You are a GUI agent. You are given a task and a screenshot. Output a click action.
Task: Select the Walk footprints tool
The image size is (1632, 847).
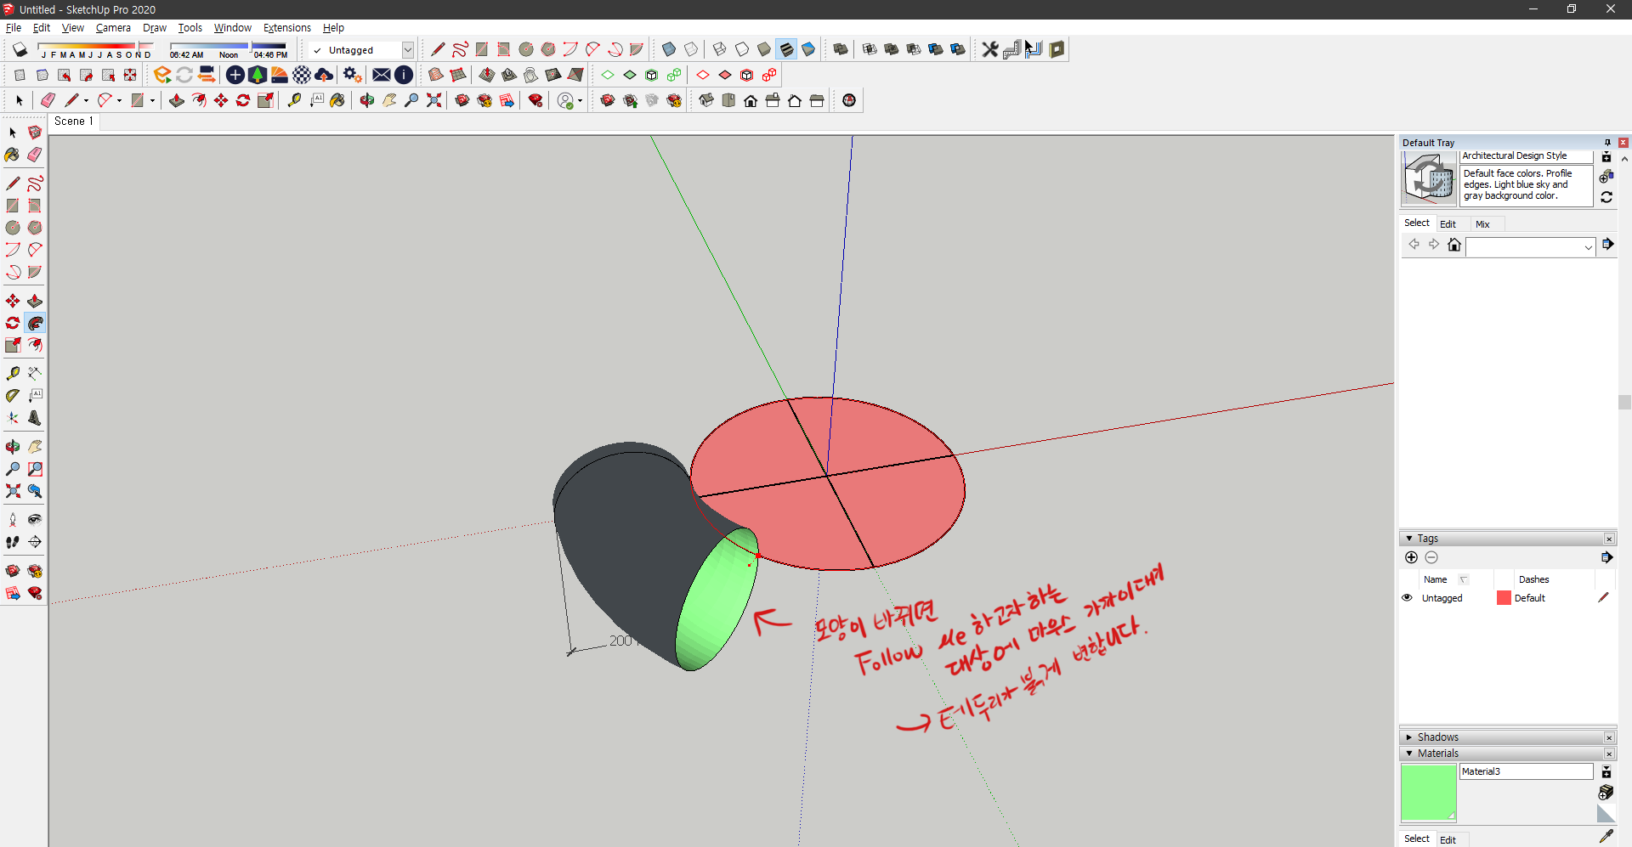pyautogui.click(x=13, y=542)
